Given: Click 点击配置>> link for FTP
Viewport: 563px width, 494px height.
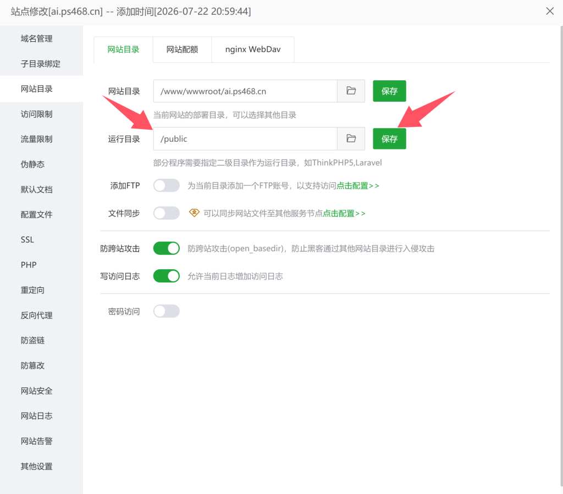Looking at the screenshot, I should (x=357, y=186).
